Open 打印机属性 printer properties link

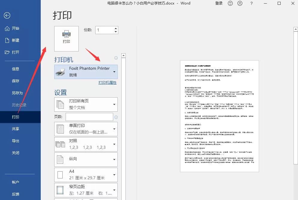(x=107, y=82)
